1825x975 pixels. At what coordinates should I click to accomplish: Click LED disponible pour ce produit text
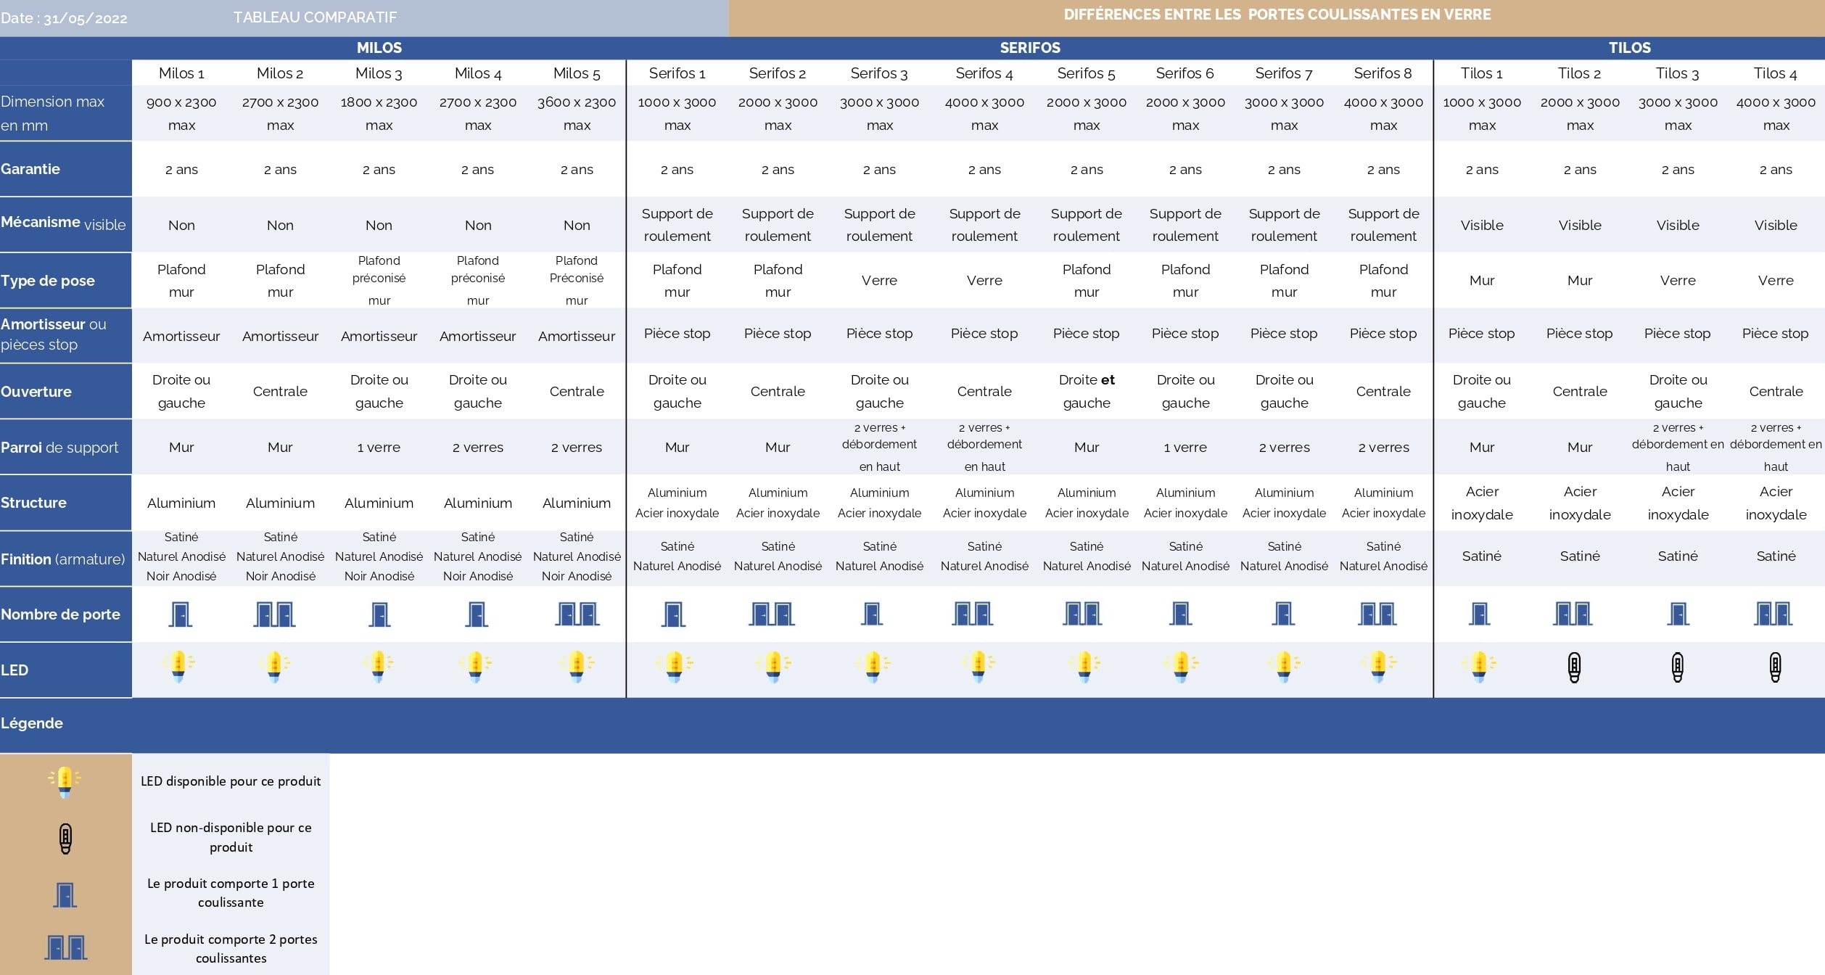coord(231,781)
